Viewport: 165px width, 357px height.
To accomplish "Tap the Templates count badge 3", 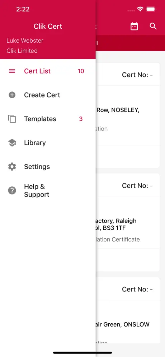I will pyautogui.click(x=81, y=119).
